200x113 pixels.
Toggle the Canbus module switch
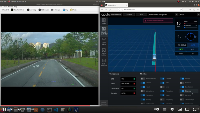pyautogui.click(x=182, y=78)
